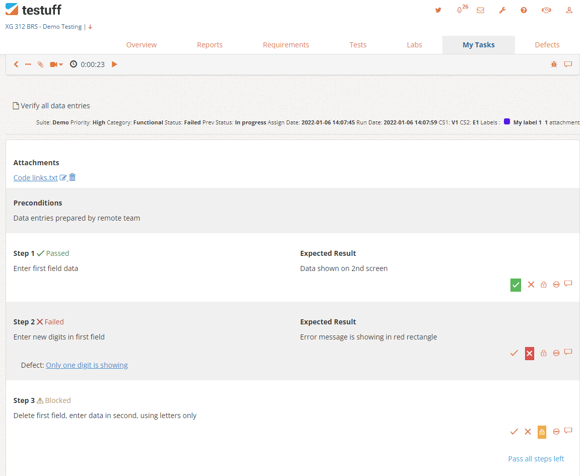Click the timer value 0:00:23
This screenshot has width=580, height=476.
click(93, 64)
